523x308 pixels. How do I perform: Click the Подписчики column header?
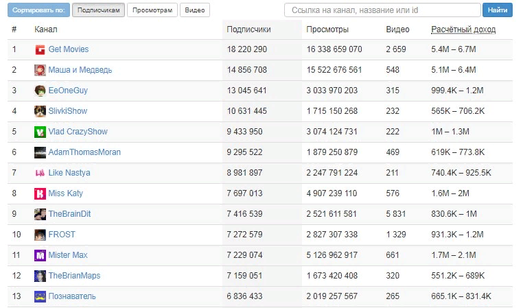click(x=249, y=29)
